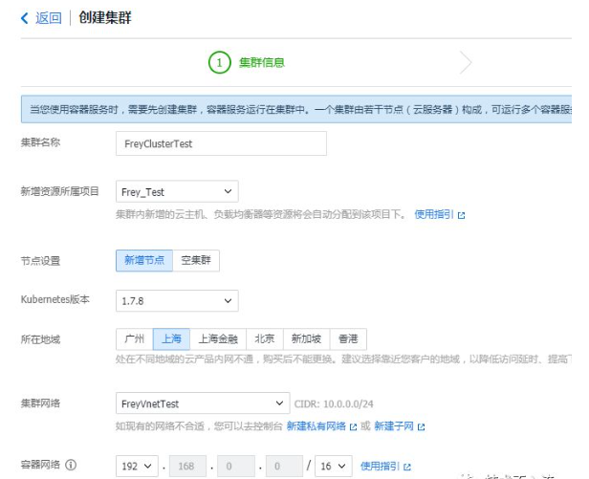Select 北京 as the region

264,339
